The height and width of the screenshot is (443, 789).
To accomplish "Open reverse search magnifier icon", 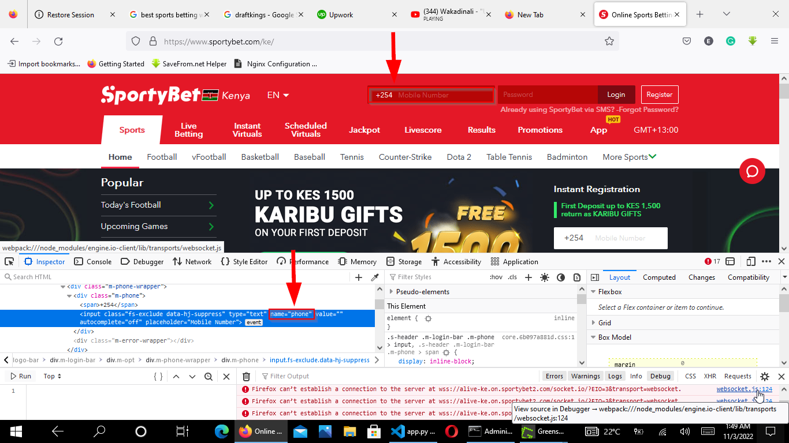I will click(208, 376).
